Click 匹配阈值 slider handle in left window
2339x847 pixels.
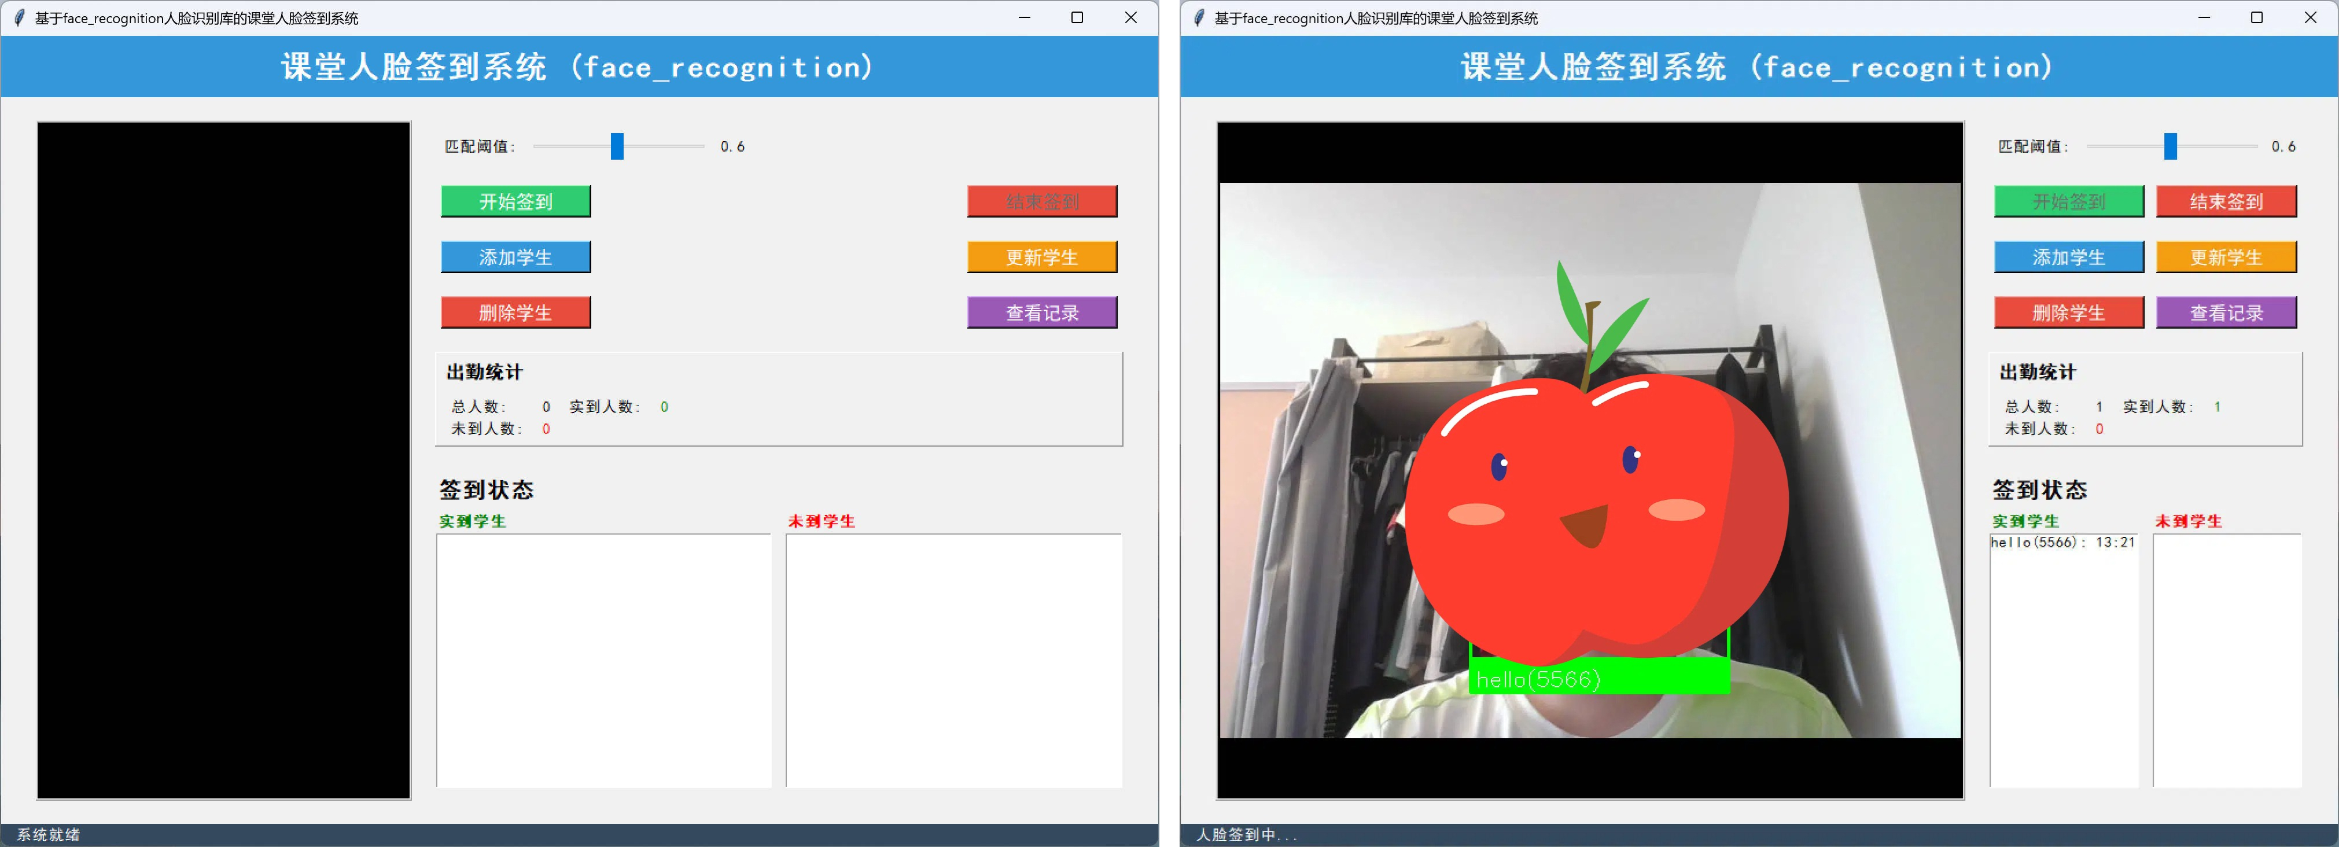[617, 146]
